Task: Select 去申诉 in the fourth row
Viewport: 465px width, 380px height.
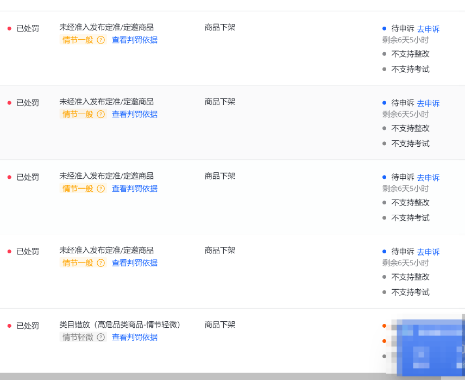Action: click(x=428, y=252)
